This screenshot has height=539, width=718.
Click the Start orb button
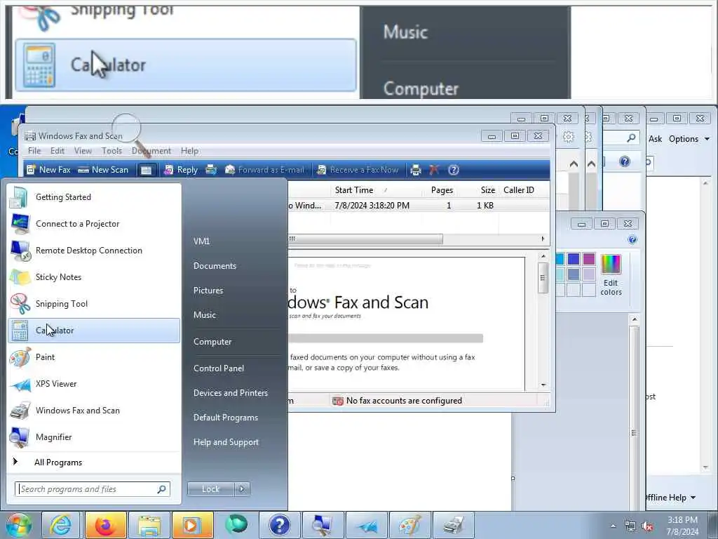(18, 525)
